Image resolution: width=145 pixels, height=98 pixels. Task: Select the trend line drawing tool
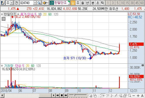pyautogui.click(x=117, y=95)
